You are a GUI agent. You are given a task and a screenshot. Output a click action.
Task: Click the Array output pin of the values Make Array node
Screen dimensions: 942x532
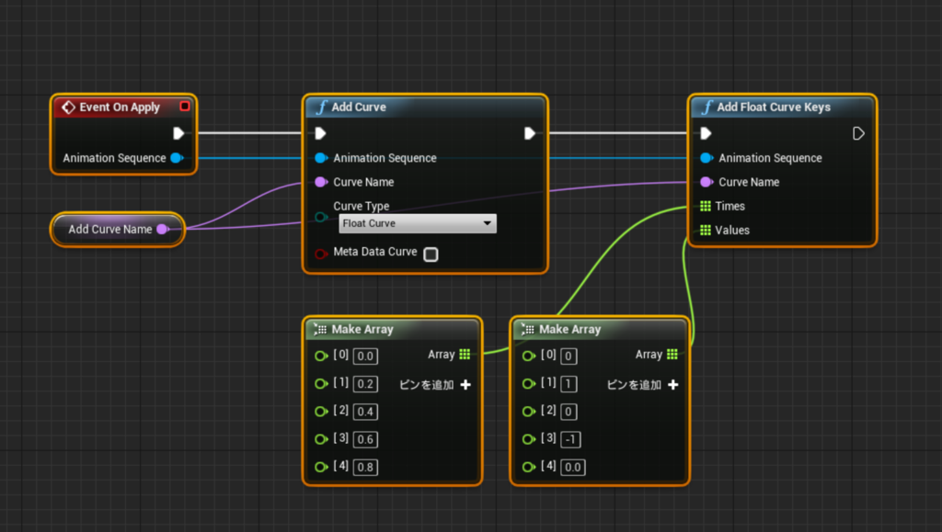click(672, 354)
